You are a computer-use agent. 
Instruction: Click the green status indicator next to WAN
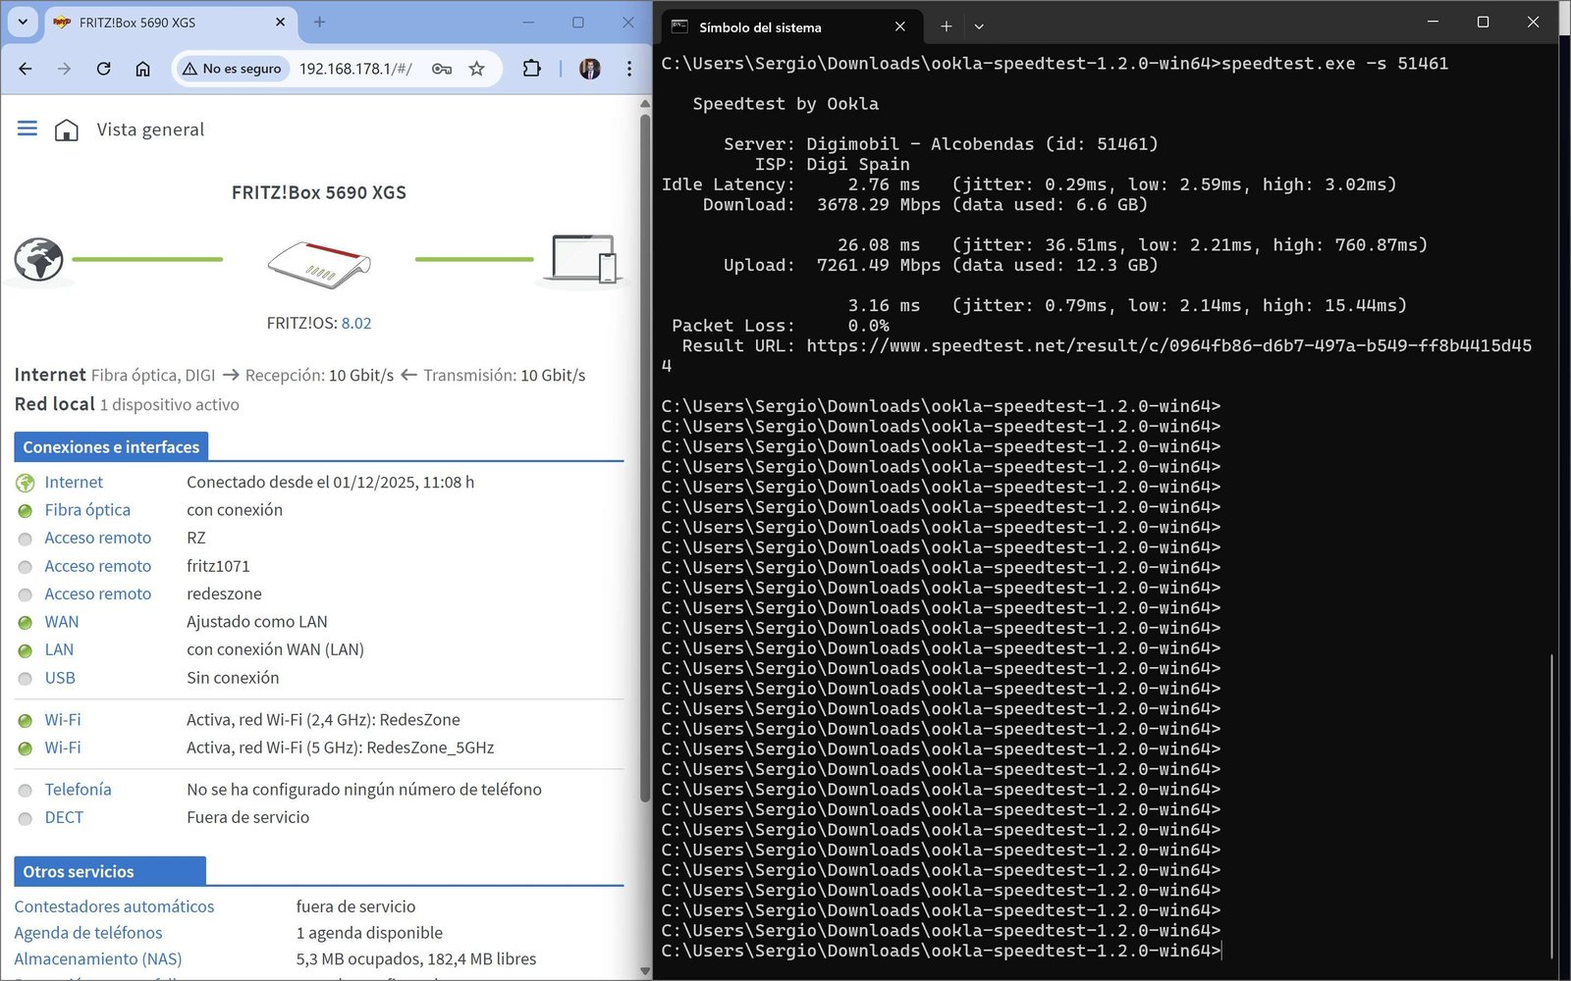tap(25, 622)
